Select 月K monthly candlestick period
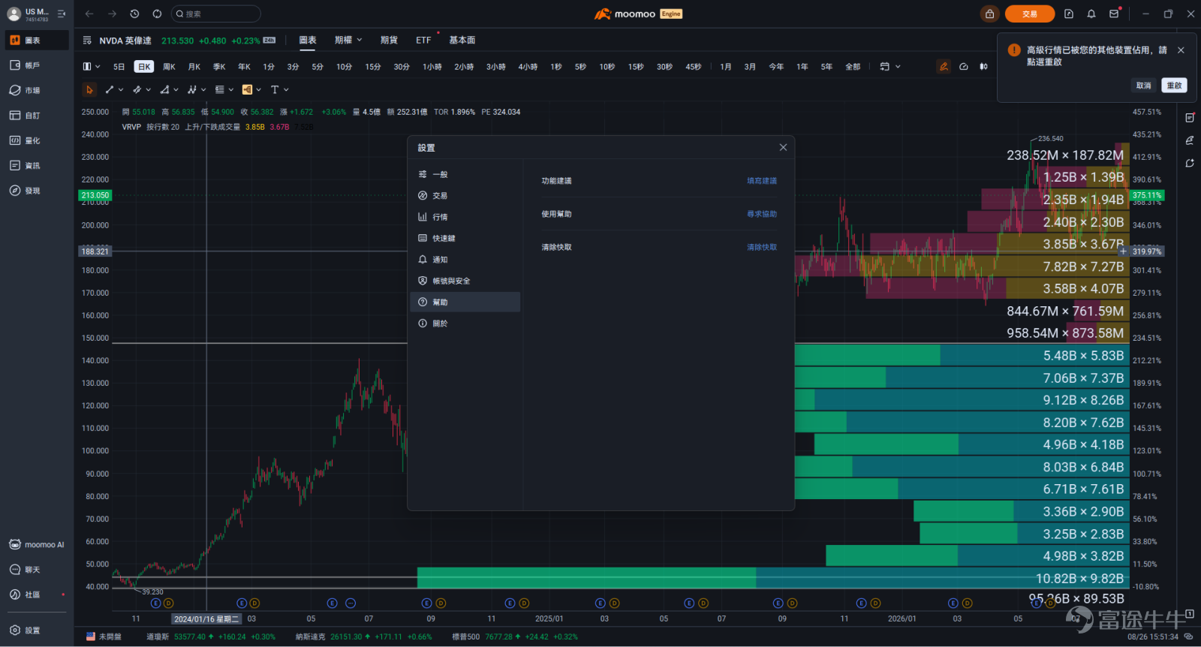The height and width of the screenshot is (647, 1201). click(194, 66)
